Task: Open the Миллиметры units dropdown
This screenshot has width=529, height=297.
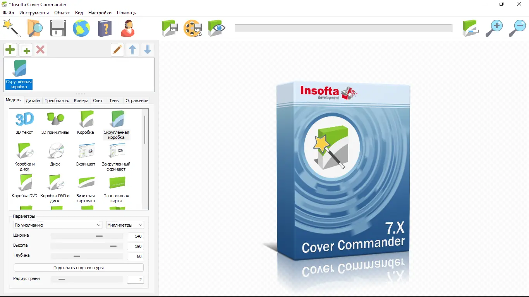Action: (x=125, y=225)
